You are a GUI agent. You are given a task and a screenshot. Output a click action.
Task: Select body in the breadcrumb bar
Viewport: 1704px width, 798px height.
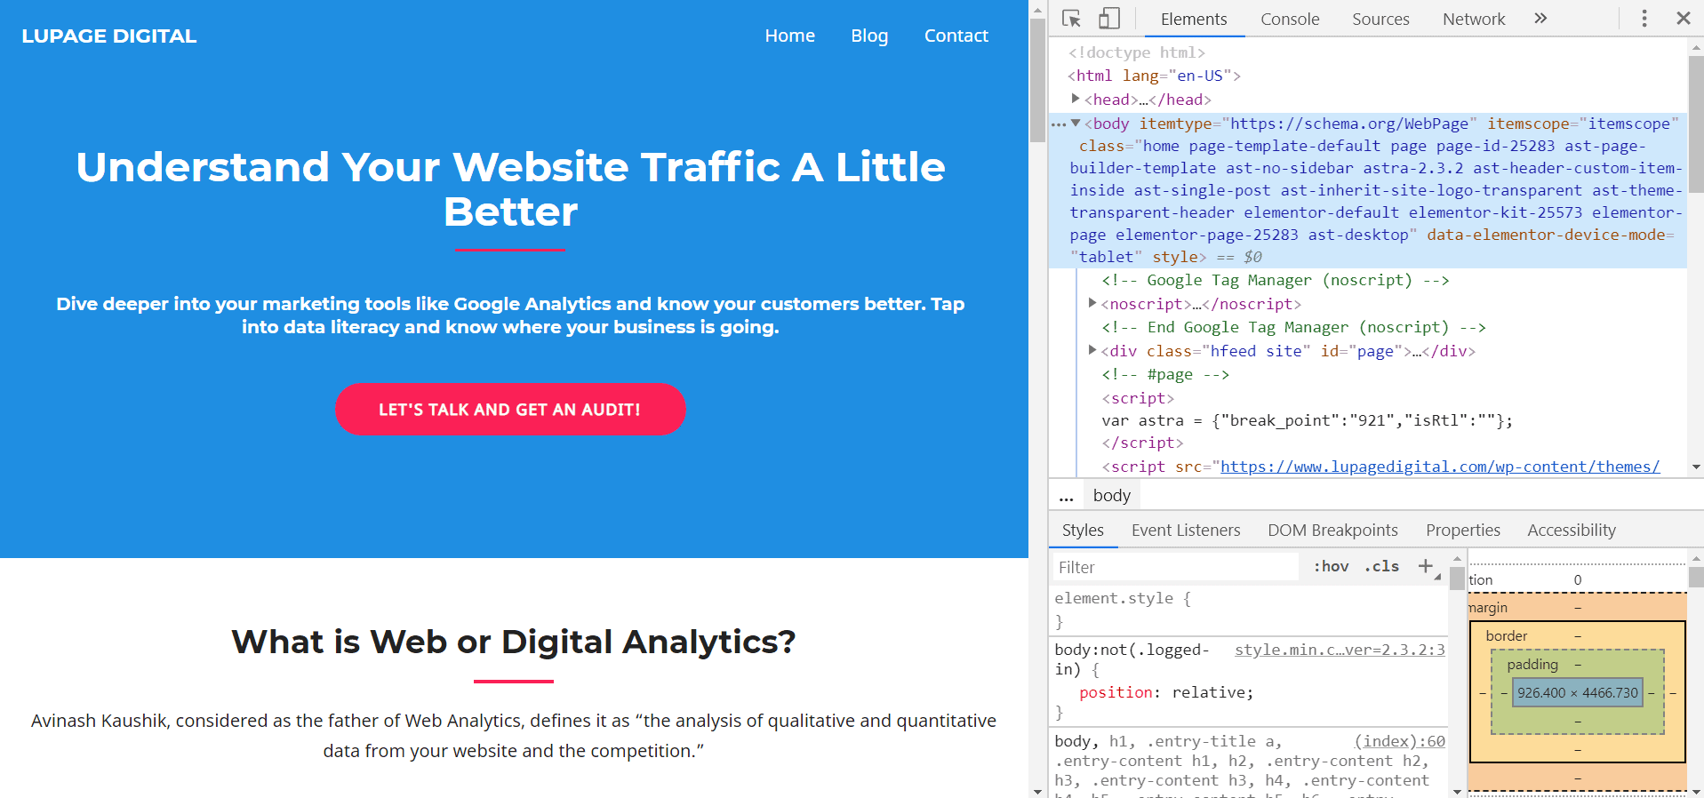1112,495
